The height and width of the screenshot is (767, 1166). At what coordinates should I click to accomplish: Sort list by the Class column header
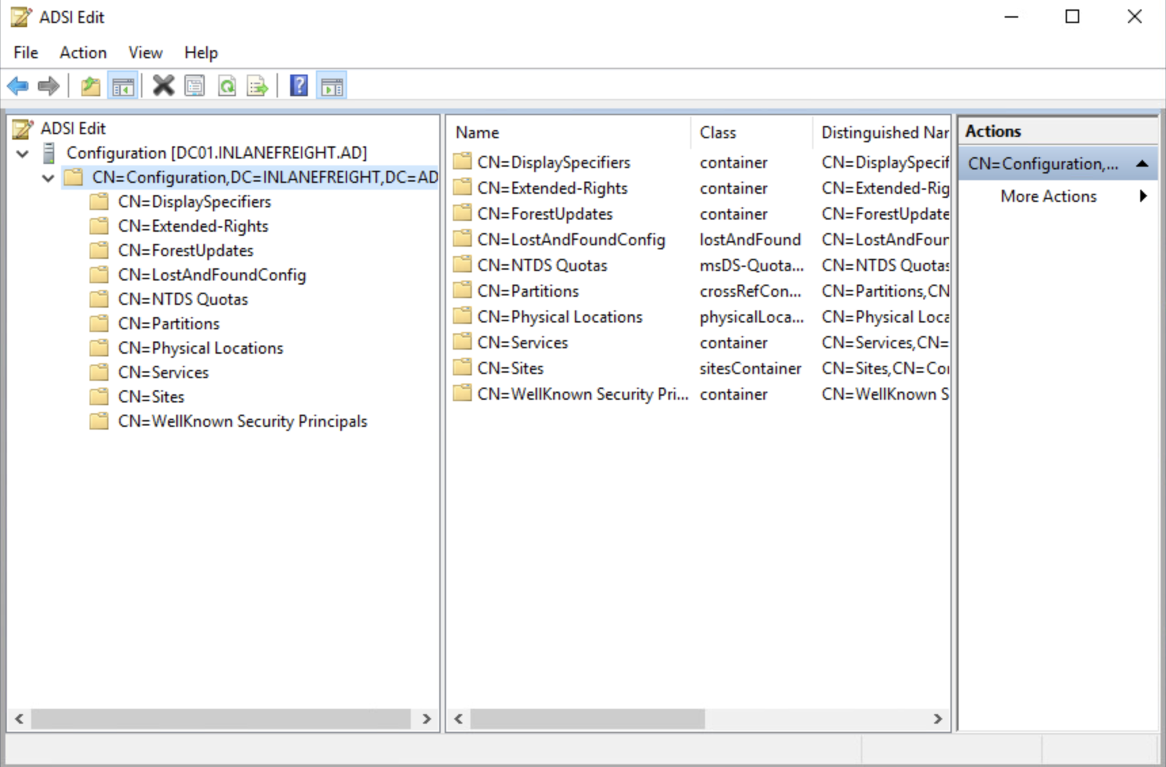718,133
